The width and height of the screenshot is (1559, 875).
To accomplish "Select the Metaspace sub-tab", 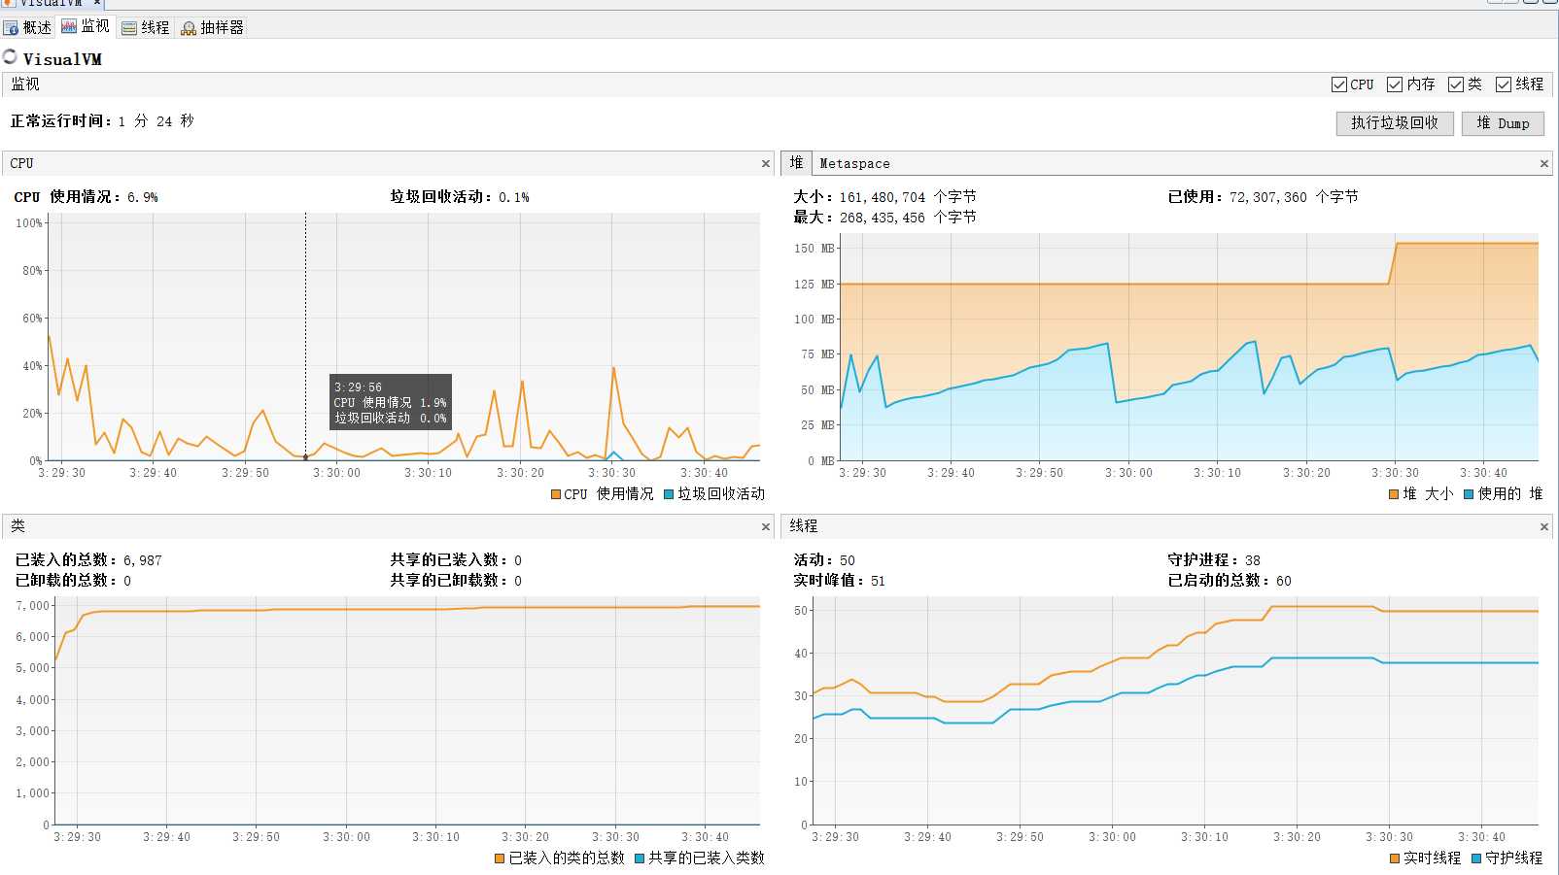I will coord(854,164).
